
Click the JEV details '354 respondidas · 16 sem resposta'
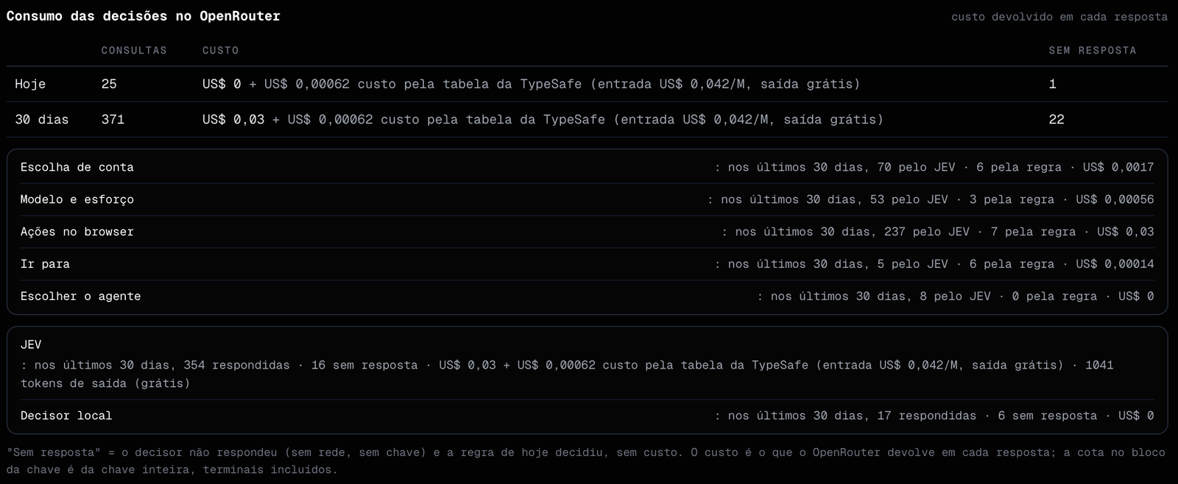[300, 365]
